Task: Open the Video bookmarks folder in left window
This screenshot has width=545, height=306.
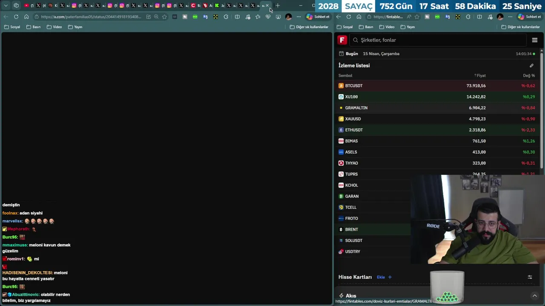Action: pyautogui.click(x=54, y=27)
